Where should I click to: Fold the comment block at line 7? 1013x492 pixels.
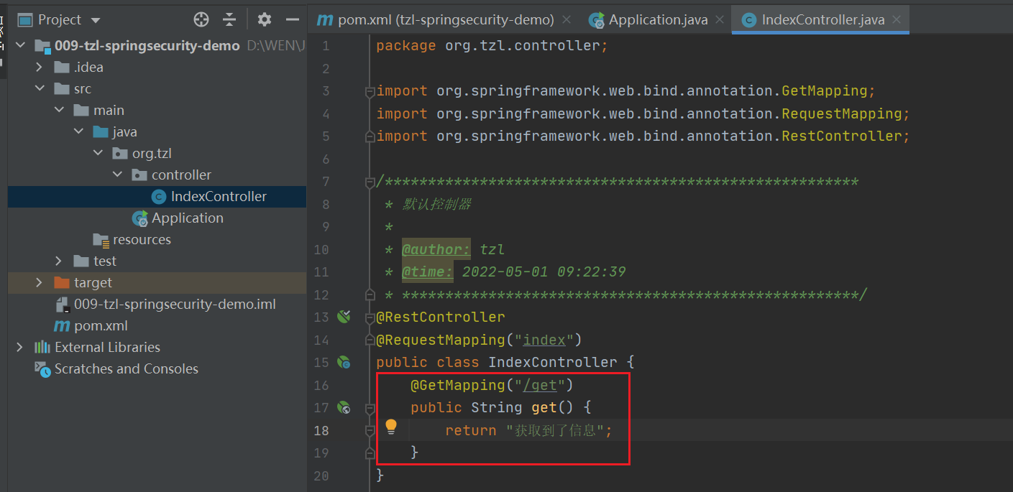pyautogui.click(x=370, y=182)
